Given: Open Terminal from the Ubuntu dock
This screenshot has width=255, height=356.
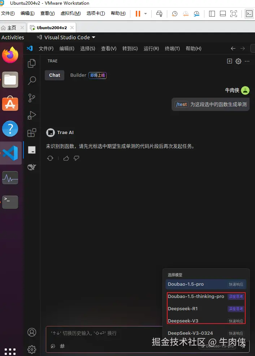Looking at the screenshot, I should click(x=10, y=202).
